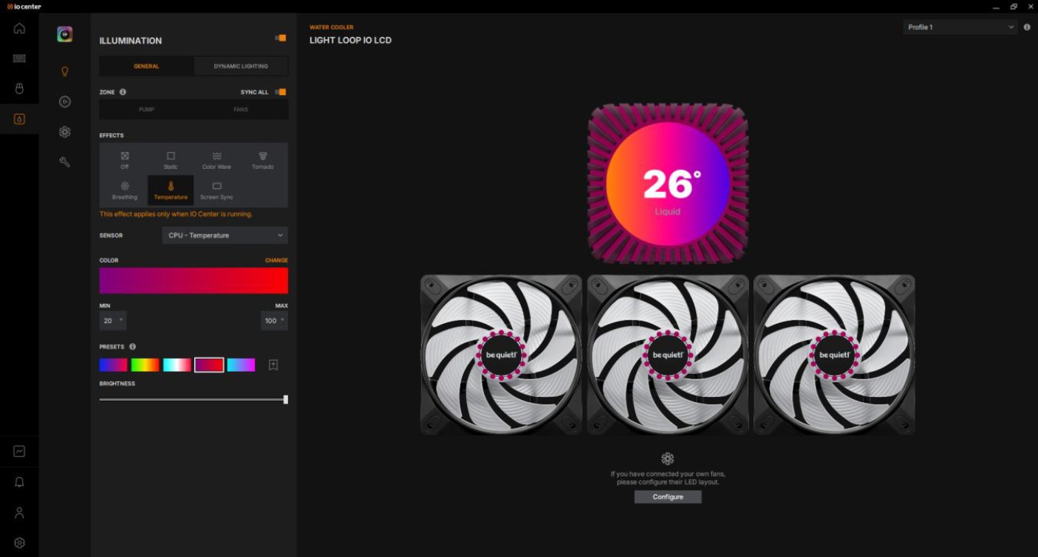Open the illumination lightbulb section
This screenshot has width=1038, height=557.
[65, 72]
